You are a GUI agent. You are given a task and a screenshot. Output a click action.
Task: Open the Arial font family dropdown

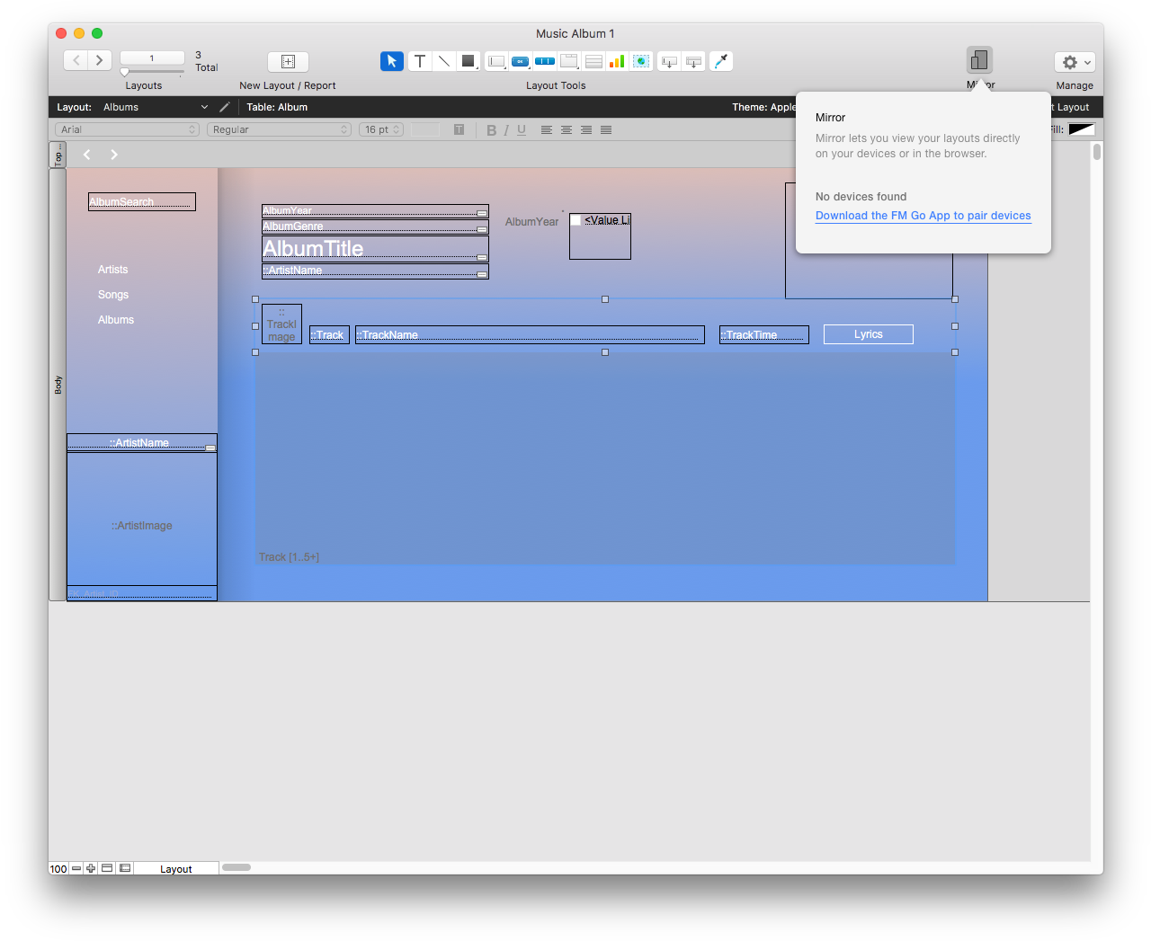pos(127,129)
